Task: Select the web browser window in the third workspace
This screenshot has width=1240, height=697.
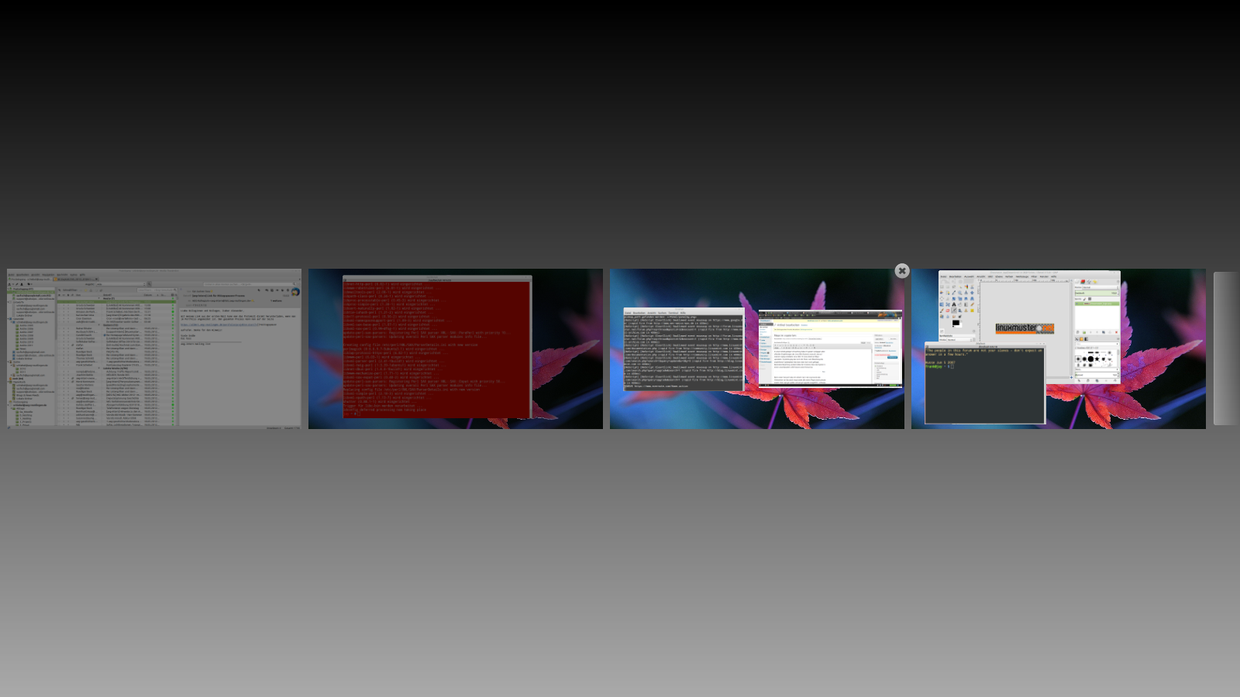Action: point(830,348)
